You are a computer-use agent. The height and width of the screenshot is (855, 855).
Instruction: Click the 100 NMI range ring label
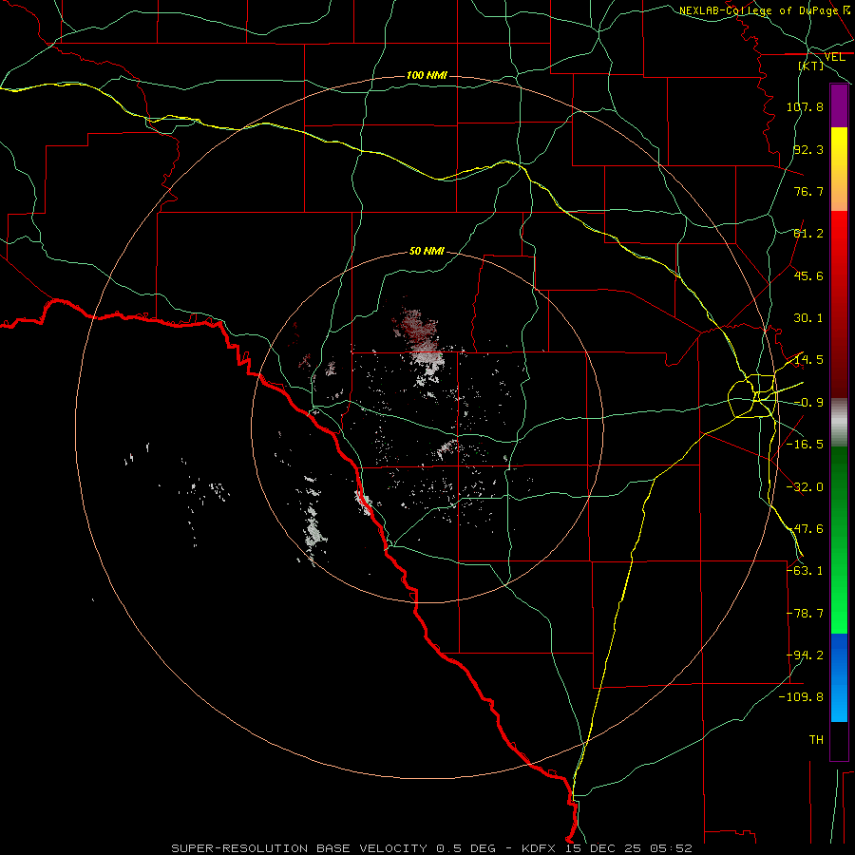tap(427, 75)
